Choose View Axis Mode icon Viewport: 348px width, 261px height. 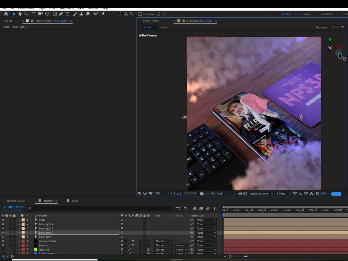pyautogui.click(x=132, y=14)
